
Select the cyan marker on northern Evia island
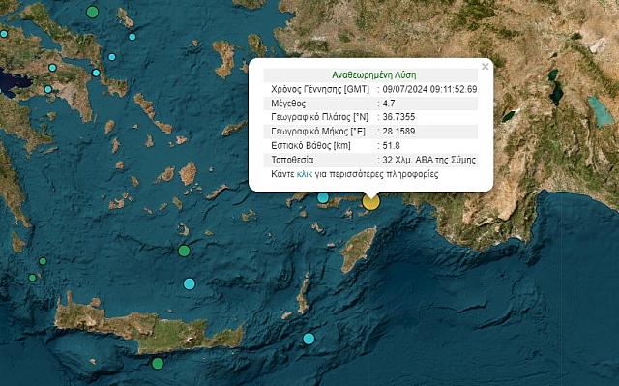(52, 68)
